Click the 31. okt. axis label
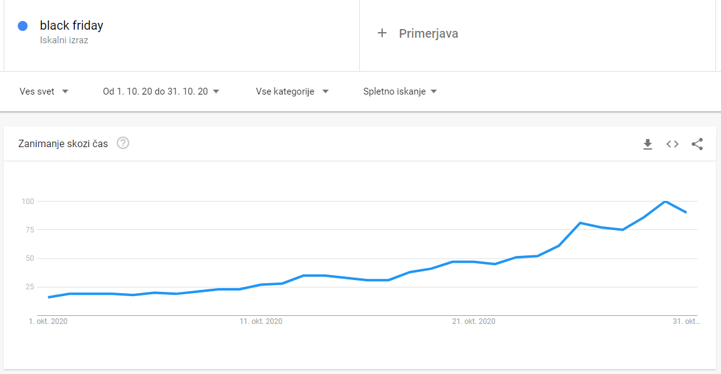The image size is (721, 374). click(686, 321)
